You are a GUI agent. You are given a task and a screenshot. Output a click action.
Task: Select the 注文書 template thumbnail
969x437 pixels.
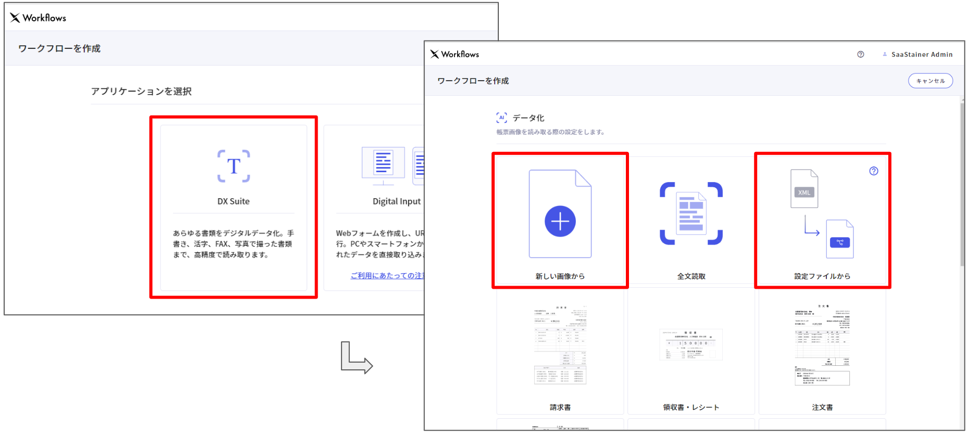click(x=822, y=345)
